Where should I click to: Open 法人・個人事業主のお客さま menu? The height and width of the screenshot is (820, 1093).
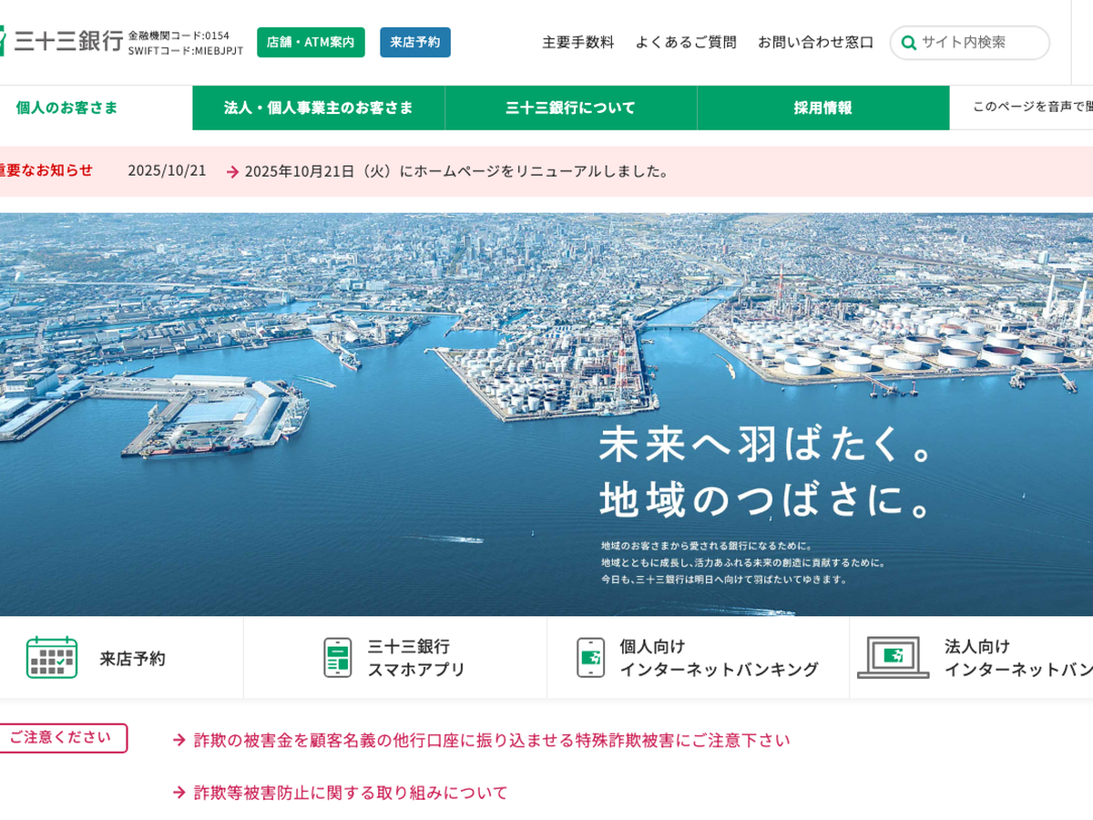pyautogui.click(x=319, y=108)
